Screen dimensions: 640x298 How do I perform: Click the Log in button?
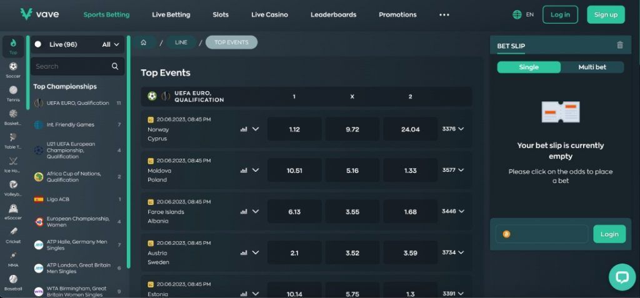click(x=560, y=15)
